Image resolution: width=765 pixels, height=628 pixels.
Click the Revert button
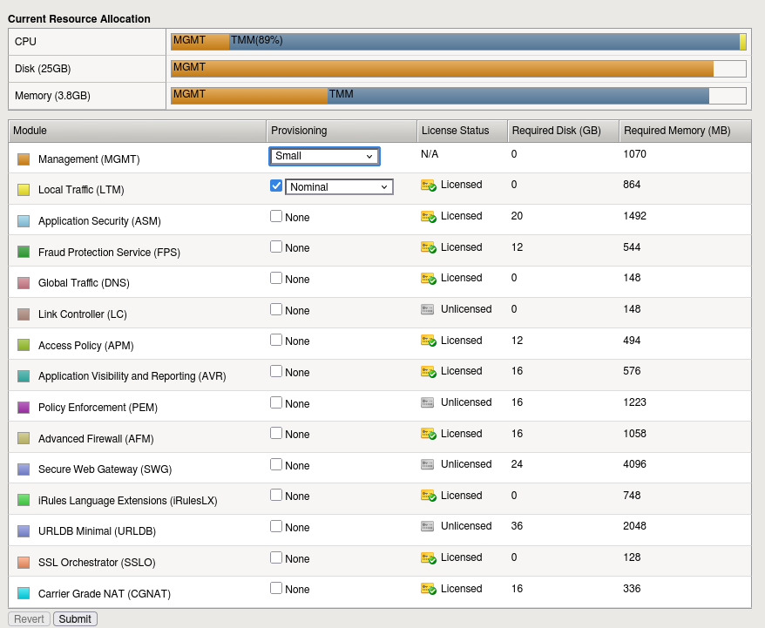coord(29,618)
